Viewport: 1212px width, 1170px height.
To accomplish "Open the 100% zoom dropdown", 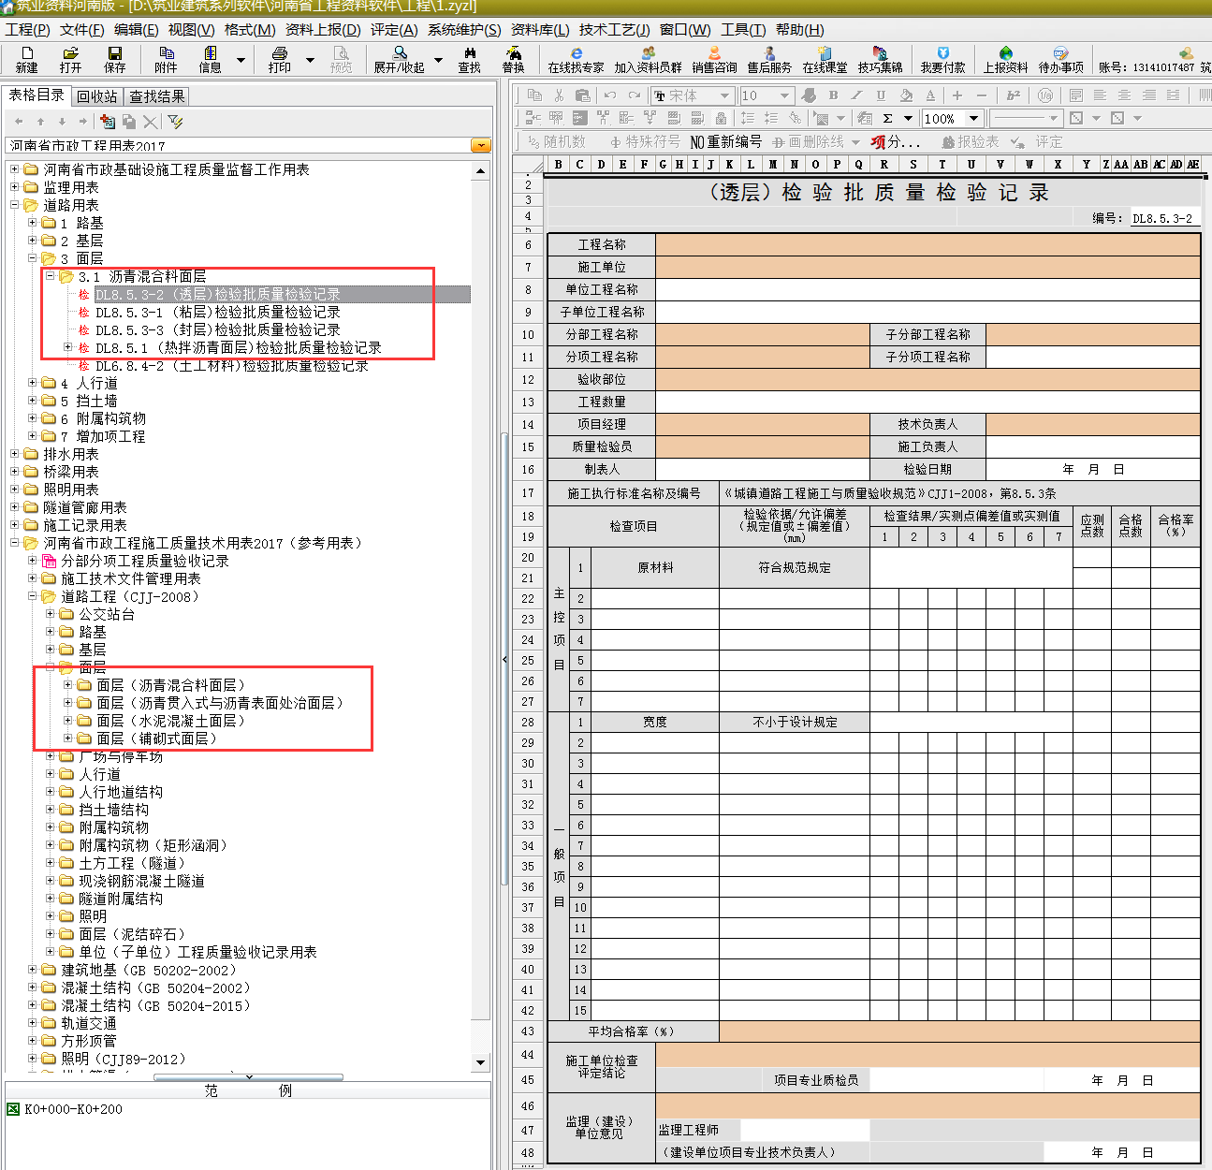I will click(x=973, y=118).
